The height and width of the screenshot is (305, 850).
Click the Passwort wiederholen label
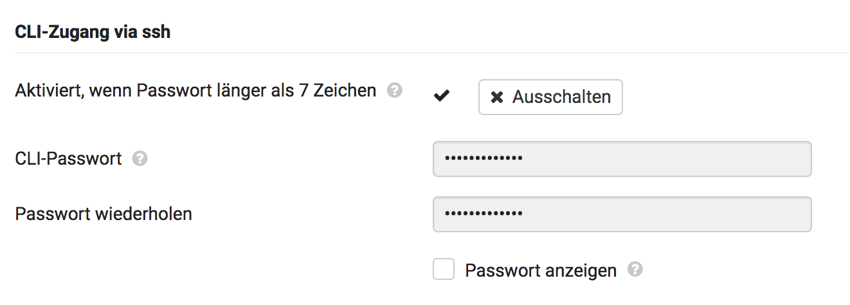(104, 214)
